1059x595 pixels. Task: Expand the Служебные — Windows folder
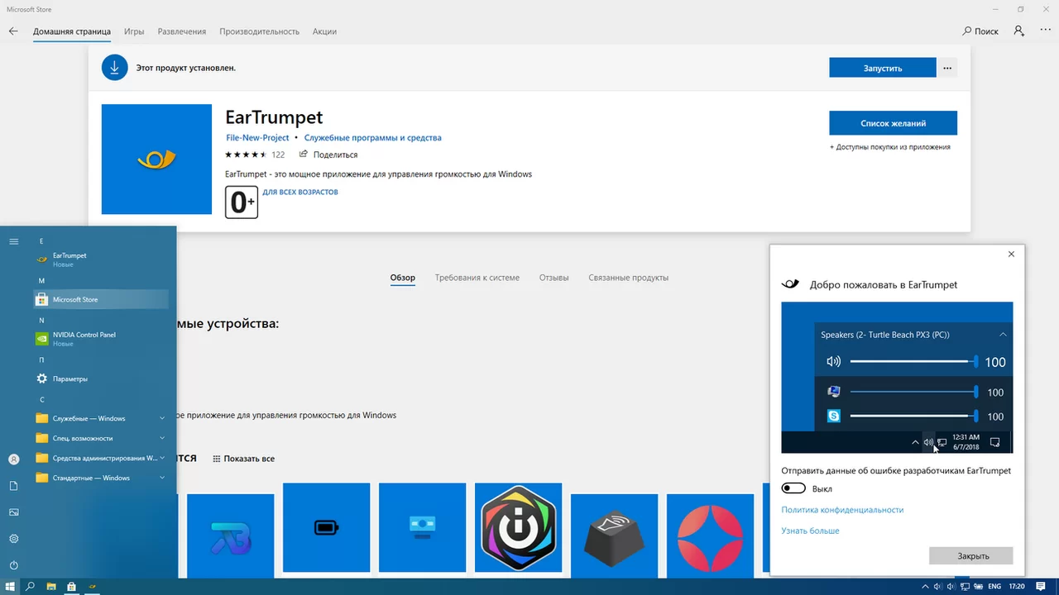pyautogui.click(x=101, y=418)
